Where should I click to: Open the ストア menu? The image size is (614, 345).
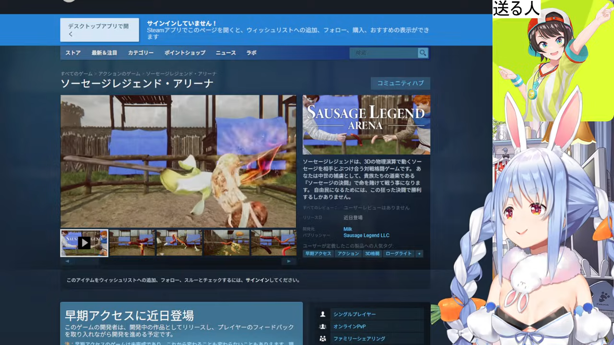(x=73, y=53)
